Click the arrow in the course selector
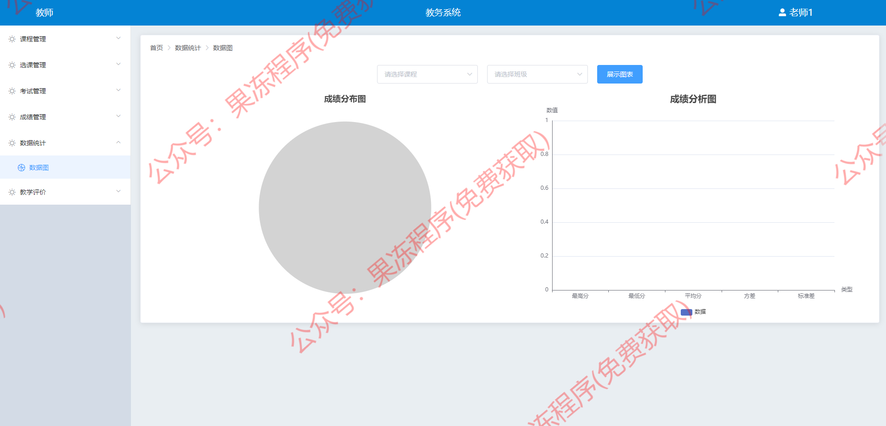The image size is (886, 426). pyautogui.click(x=469, y=74)
